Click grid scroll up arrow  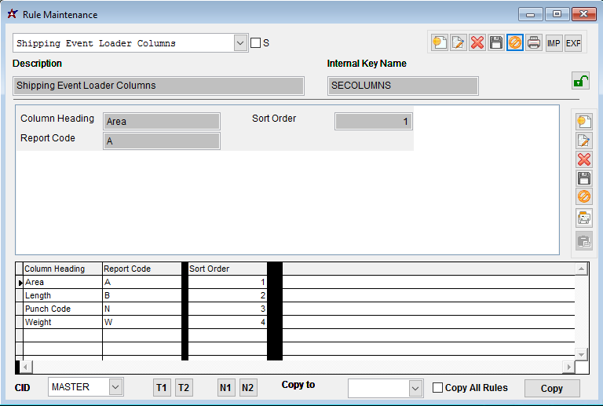tap(581, 269)
